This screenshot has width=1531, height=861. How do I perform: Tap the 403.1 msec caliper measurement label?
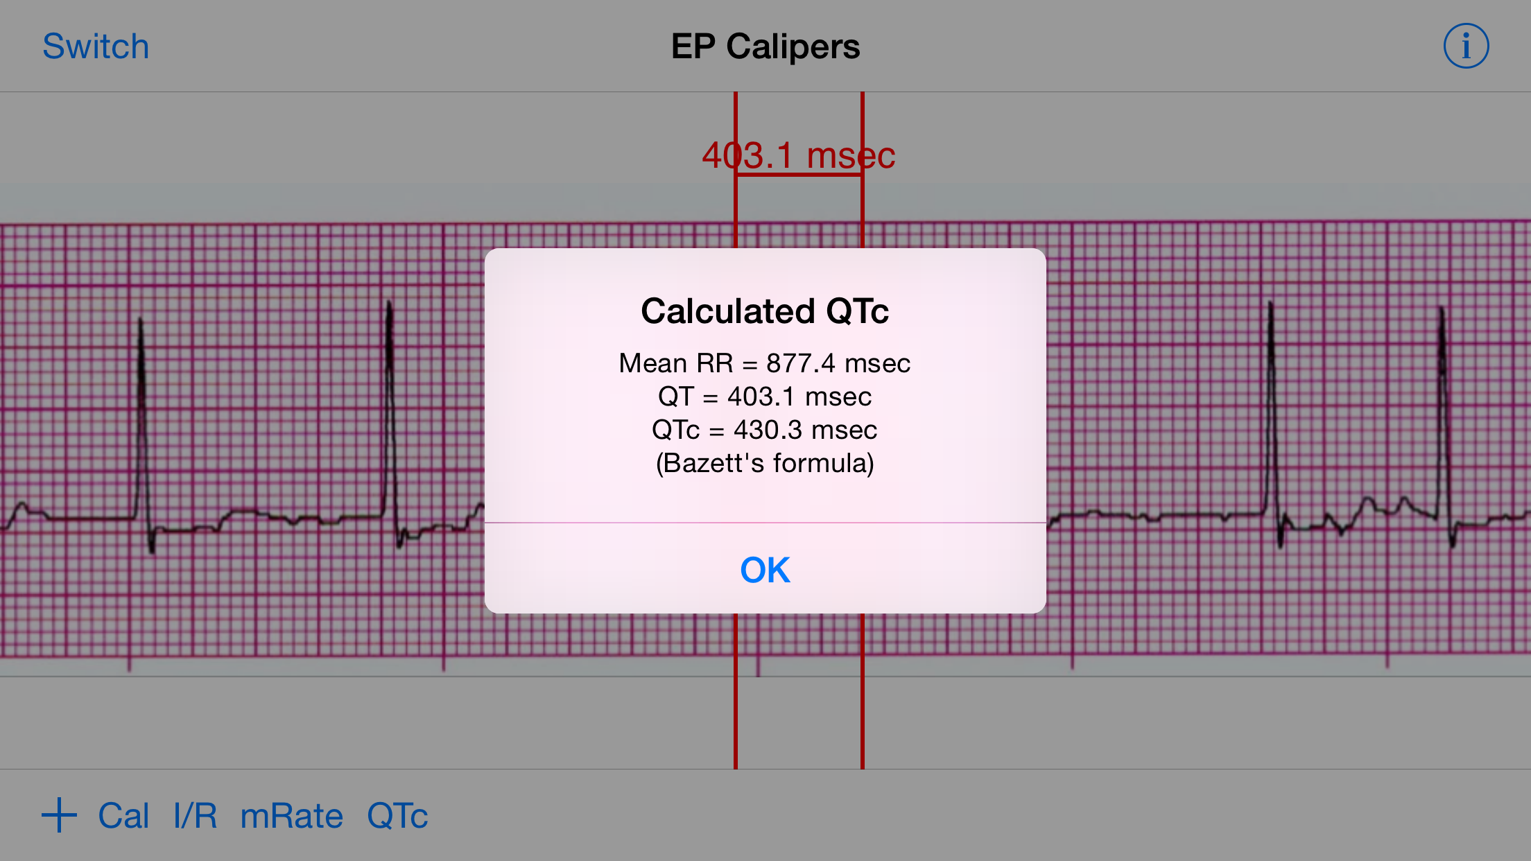799,155
